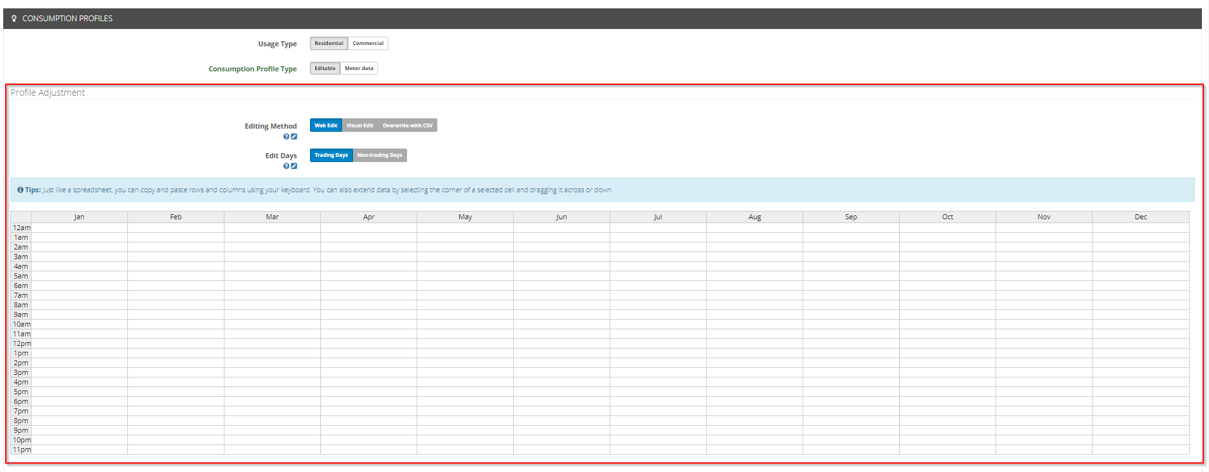The width and height of the screenshot is (1209, 472).
Task: Select the 12pm row header
Action: (x=21, y=343)
